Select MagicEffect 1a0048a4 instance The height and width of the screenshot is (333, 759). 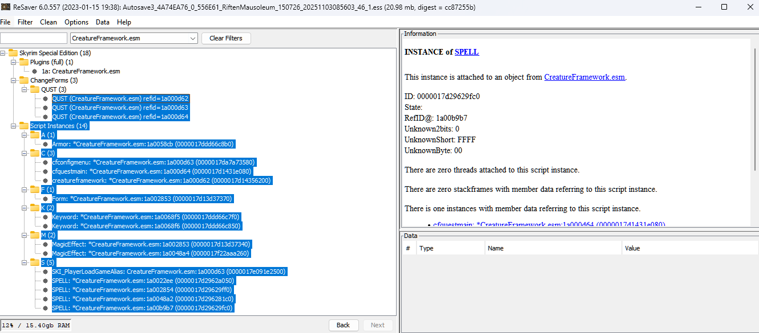(151, 253)
